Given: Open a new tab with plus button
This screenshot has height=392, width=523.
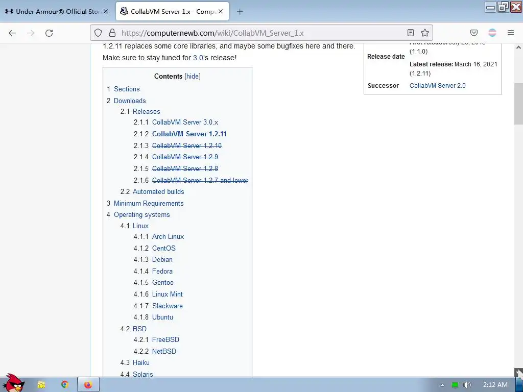Looking at the screenshot, I should [240, 12].
